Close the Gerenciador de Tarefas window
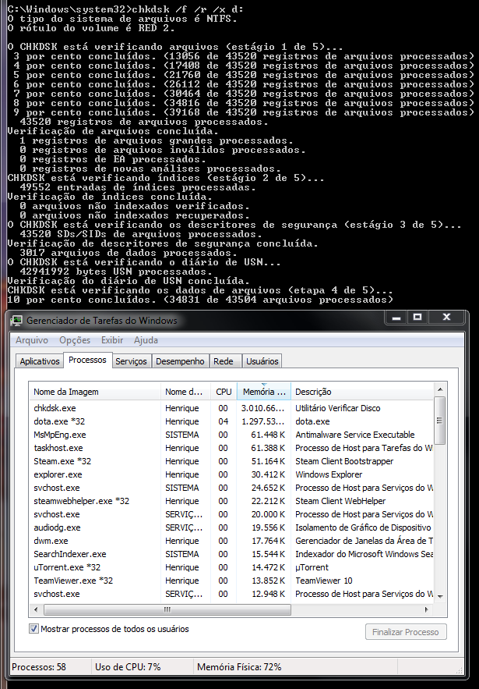 (446, 318)
